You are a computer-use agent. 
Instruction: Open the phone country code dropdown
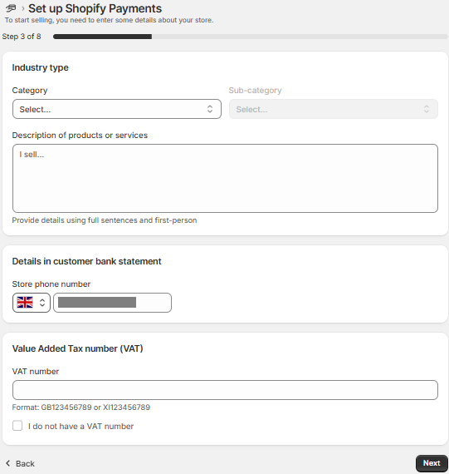[x=32, y=303]
